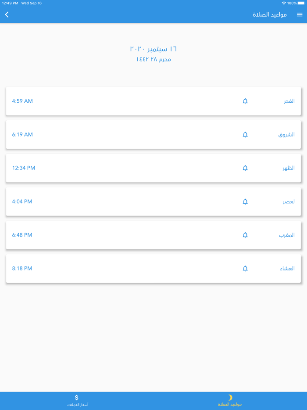This screenshot has height=410, width=307.
Task: Tap the 12:34 PM time for الظهر
Action: (x=22, y=168)
